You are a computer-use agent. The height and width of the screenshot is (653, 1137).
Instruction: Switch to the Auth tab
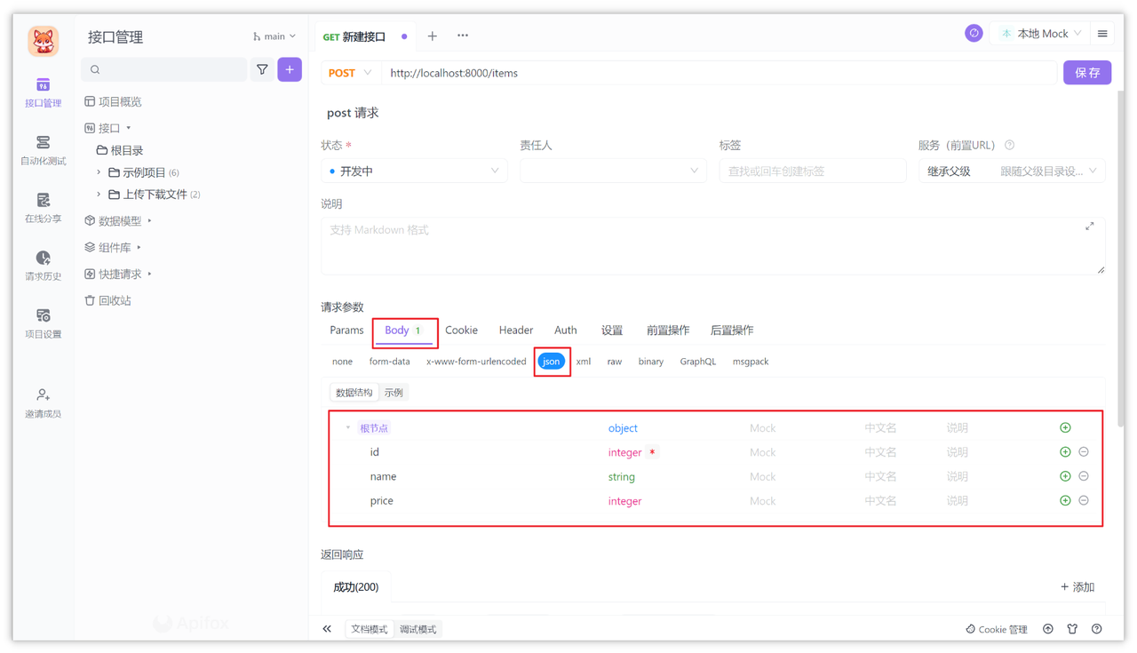click(x=565, y=330)
